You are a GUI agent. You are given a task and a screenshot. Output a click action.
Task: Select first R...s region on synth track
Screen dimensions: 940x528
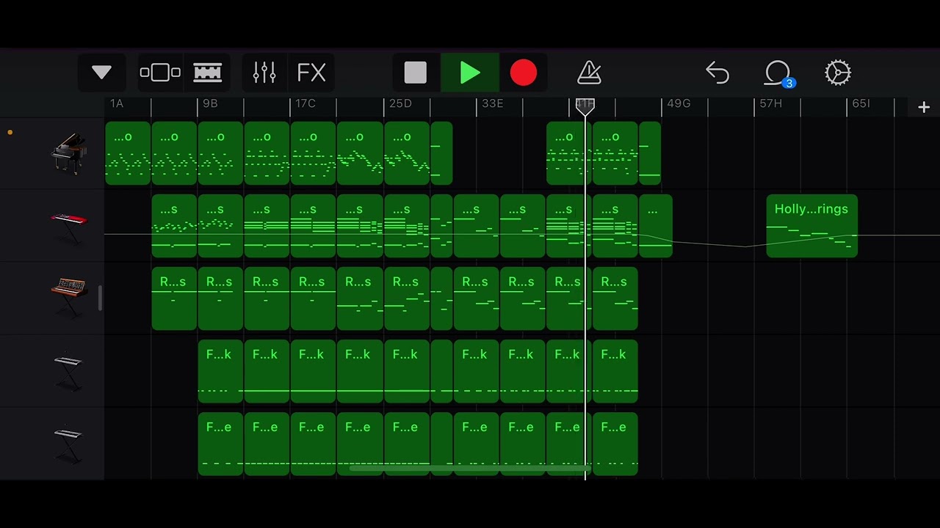(x=174, y=298)
